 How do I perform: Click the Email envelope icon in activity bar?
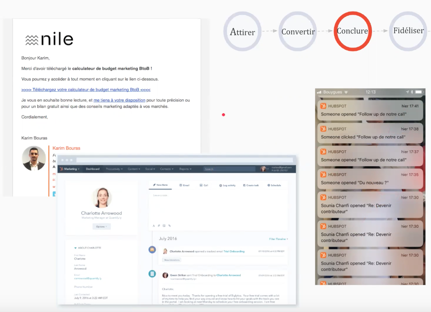[x=181, y=185]
